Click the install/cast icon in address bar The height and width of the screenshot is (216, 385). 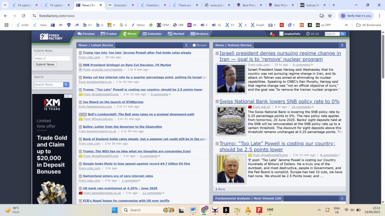click(322, 16)
